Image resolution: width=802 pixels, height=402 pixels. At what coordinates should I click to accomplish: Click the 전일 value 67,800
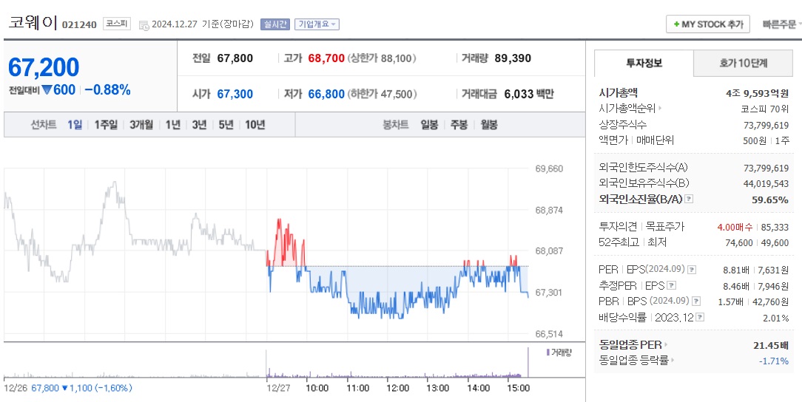235,58
